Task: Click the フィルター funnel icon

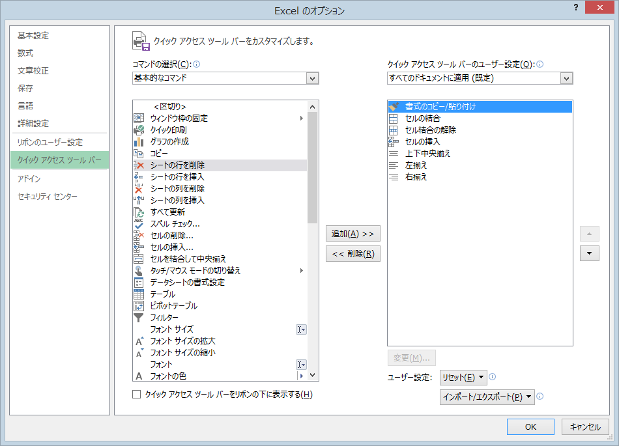Action: point(139,318)
